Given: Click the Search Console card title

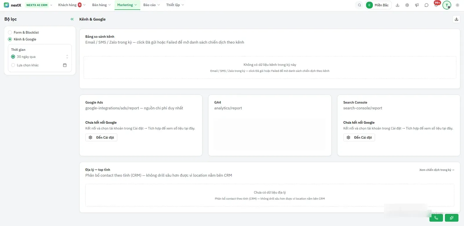Looking at the screenshot, I should pyautogui.click(x=355, y=102).
